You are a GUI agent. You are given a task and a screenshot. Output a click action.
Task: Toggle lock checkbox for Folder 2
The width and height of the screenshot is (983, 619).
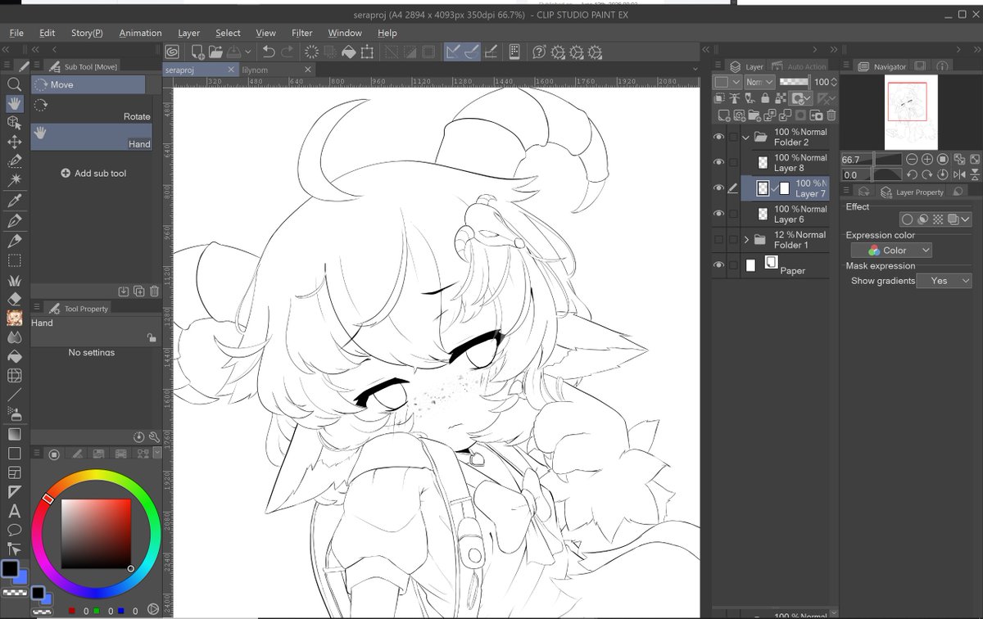[x=733, y=137]
